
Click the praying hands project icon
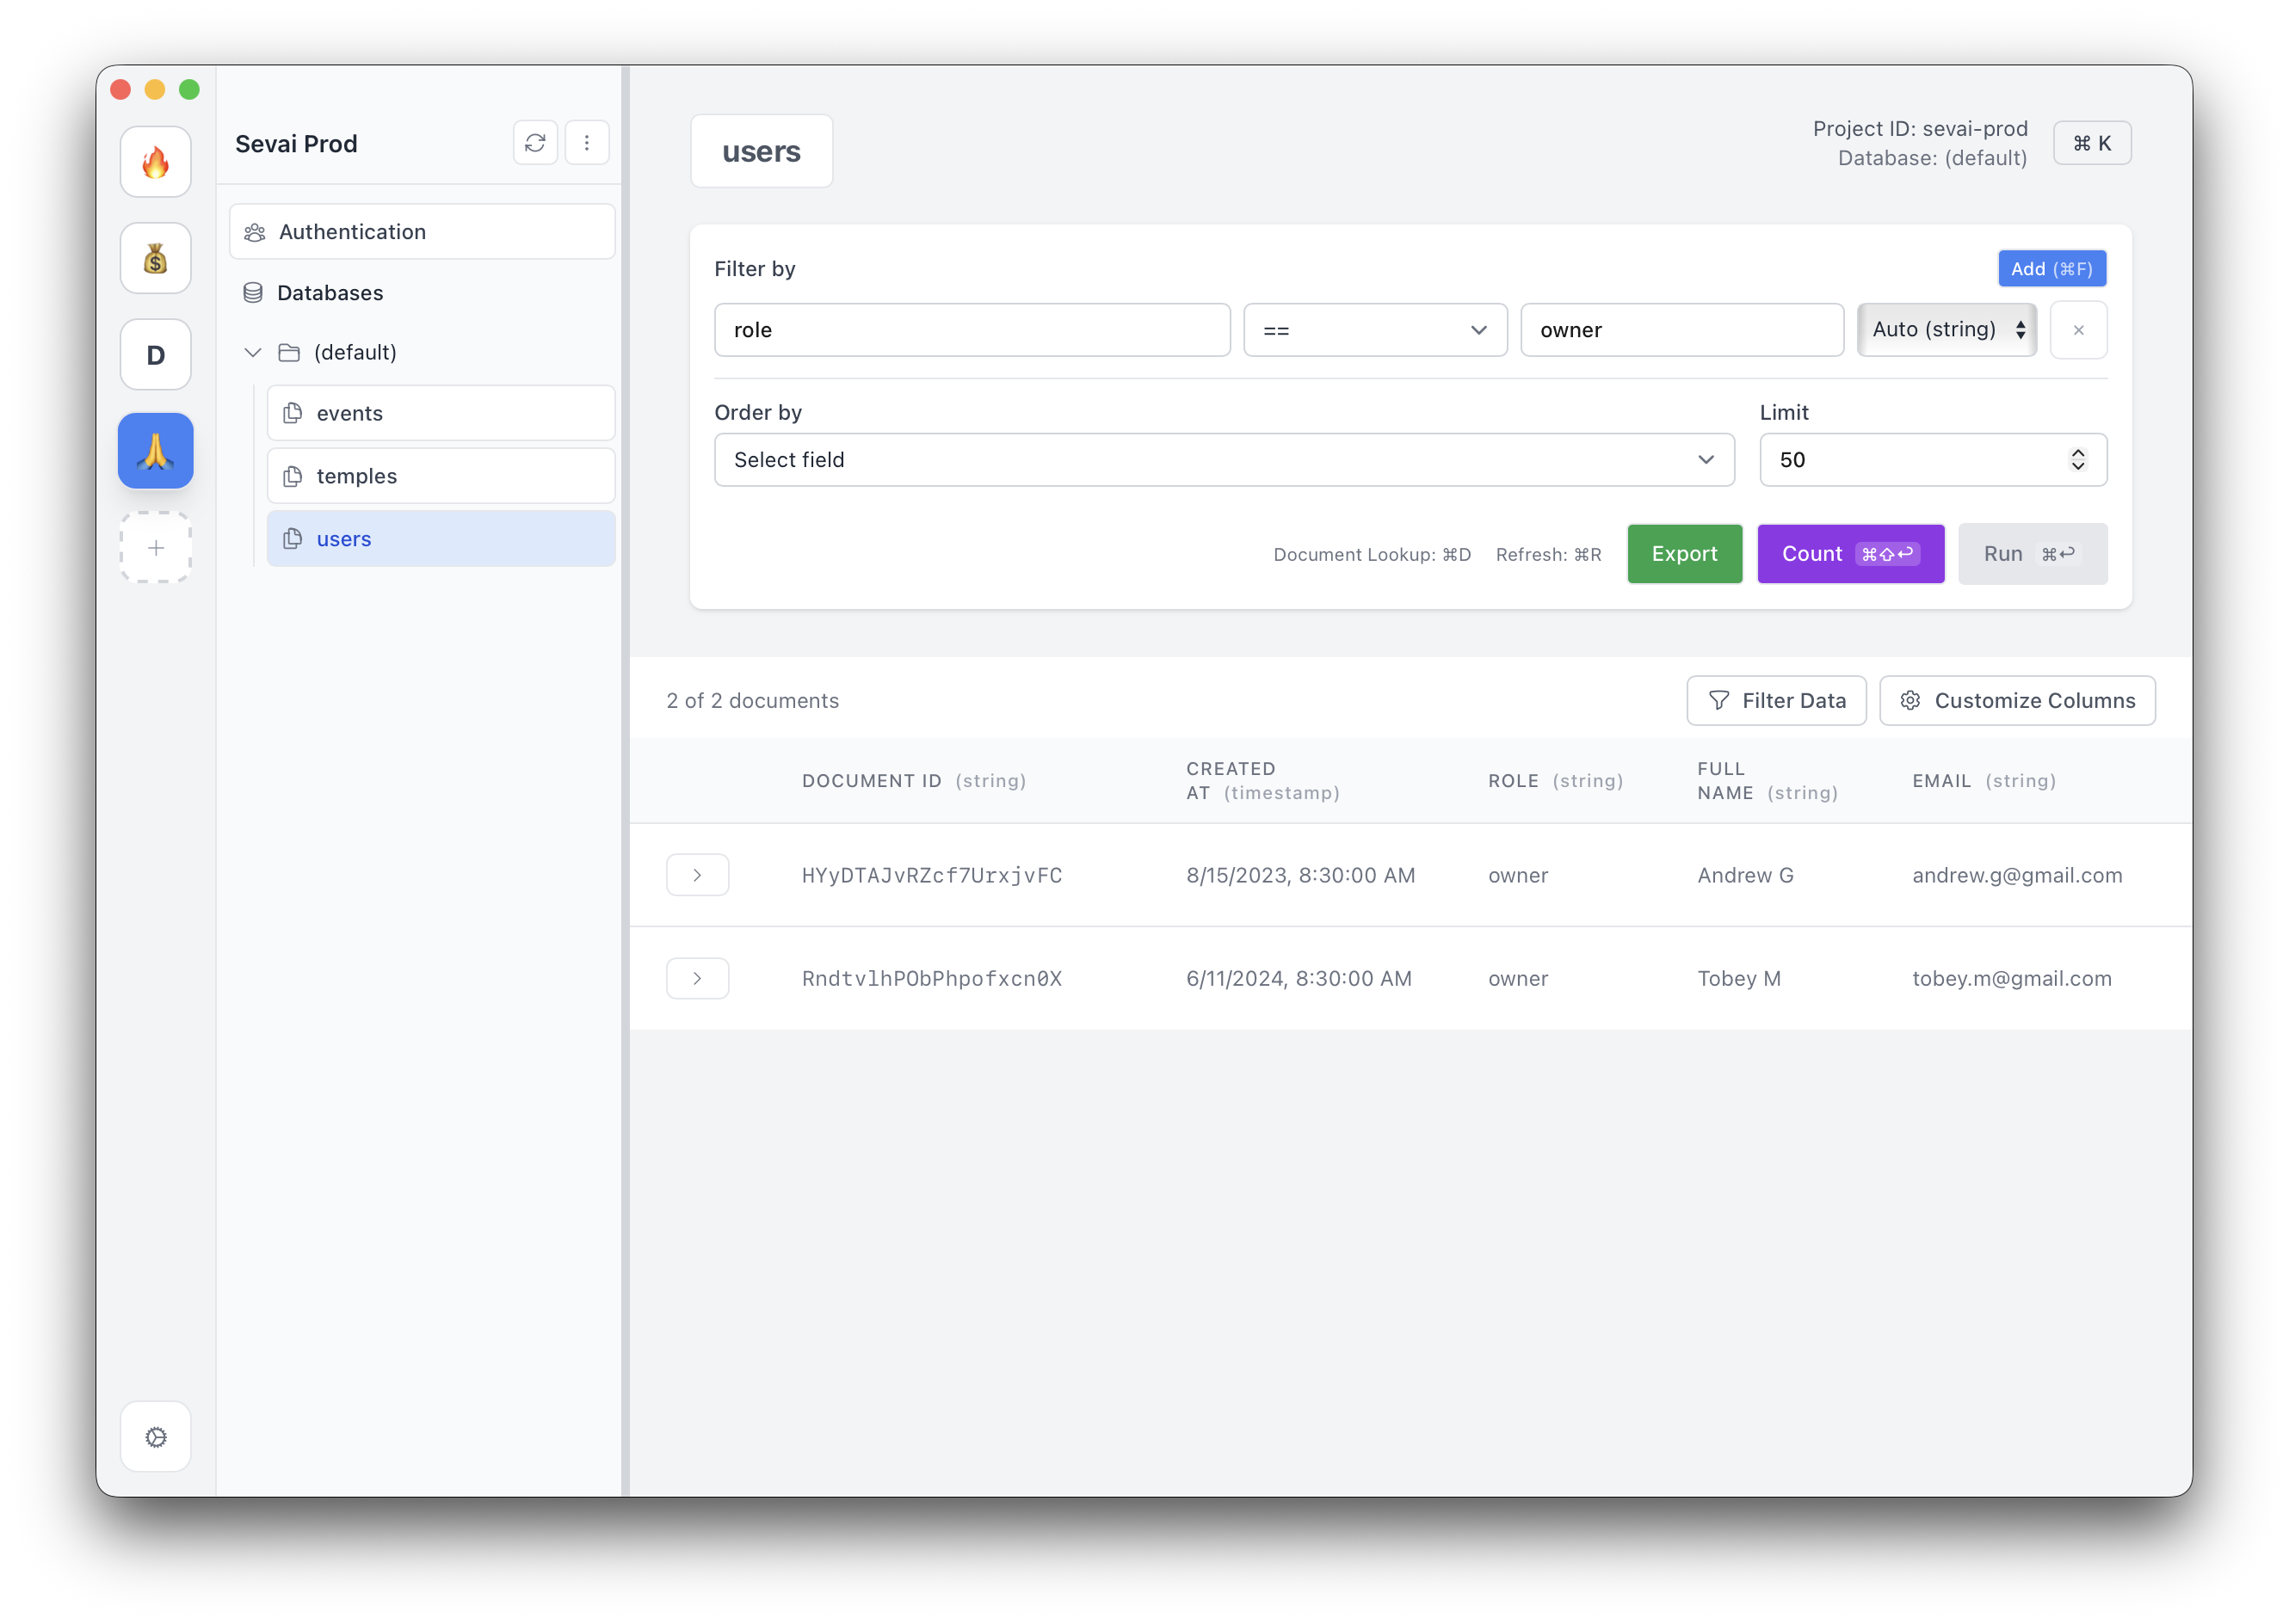(155, 450)
